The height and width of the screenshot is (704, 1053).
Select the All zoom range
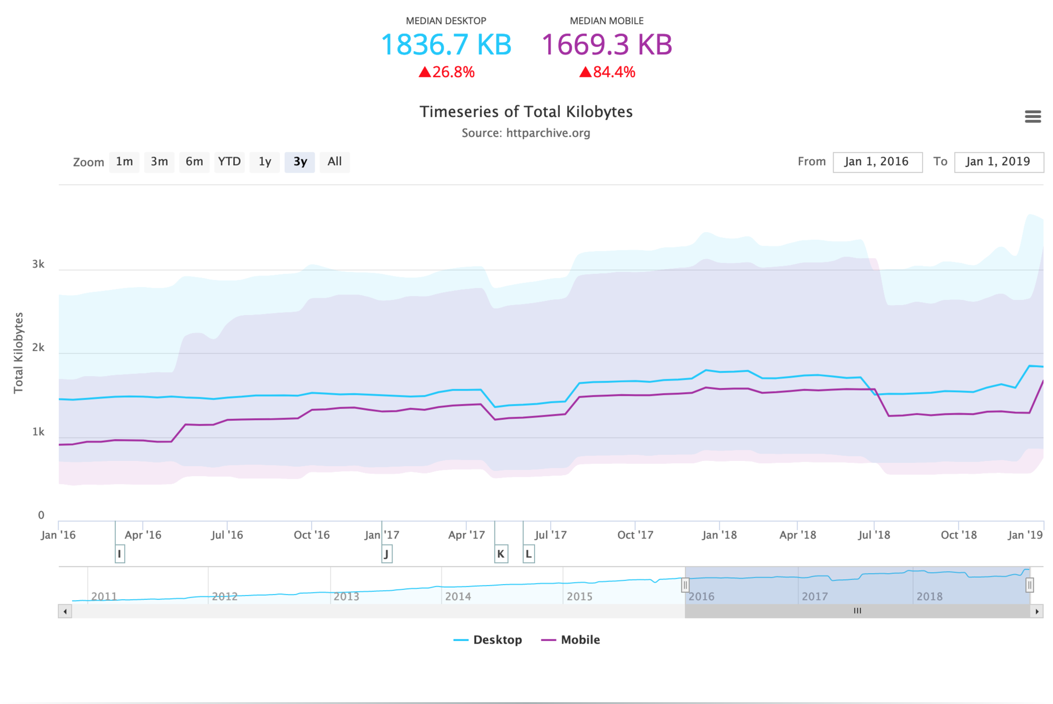(x=335, y=162)
